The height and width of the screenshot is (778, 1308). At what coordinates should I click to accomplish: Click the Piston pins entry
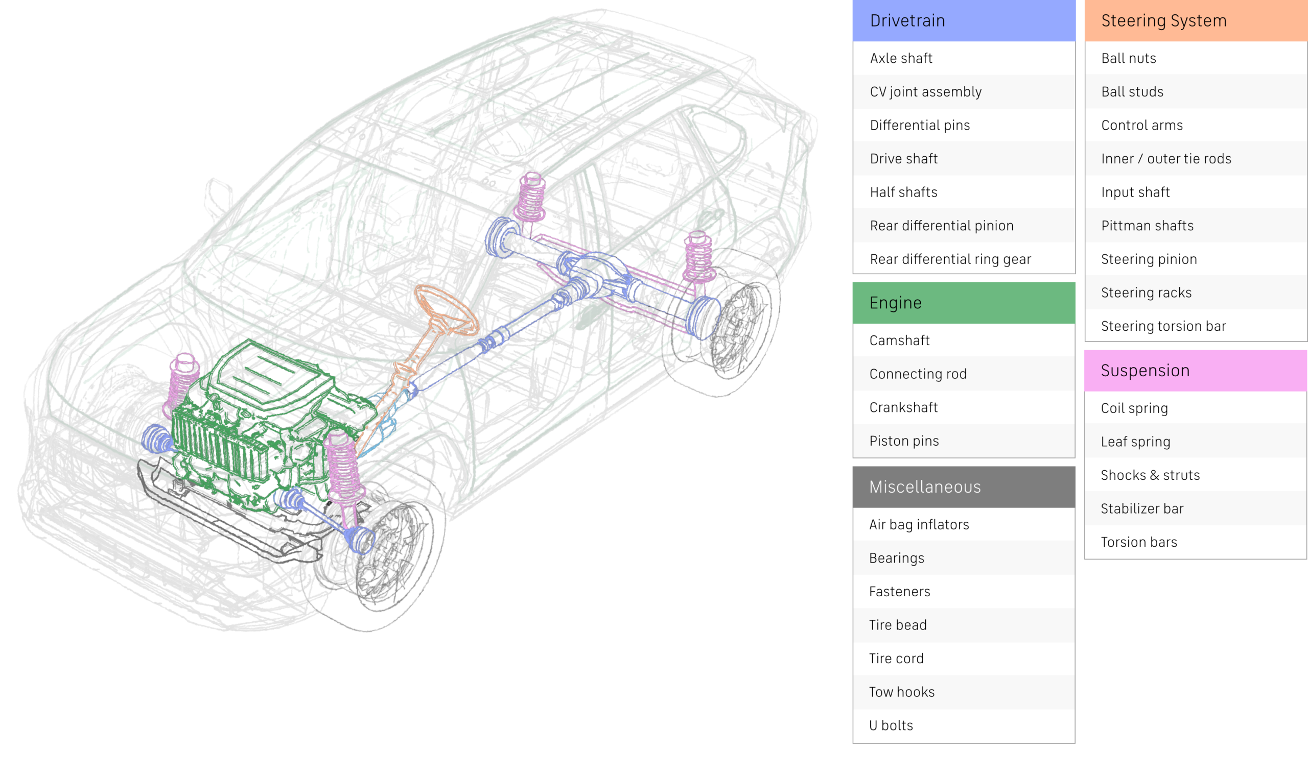[x=964, y=442]
